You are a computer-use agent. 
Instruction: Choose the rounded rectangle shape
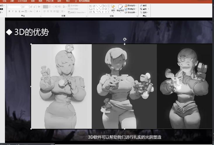tap(91, 9)
